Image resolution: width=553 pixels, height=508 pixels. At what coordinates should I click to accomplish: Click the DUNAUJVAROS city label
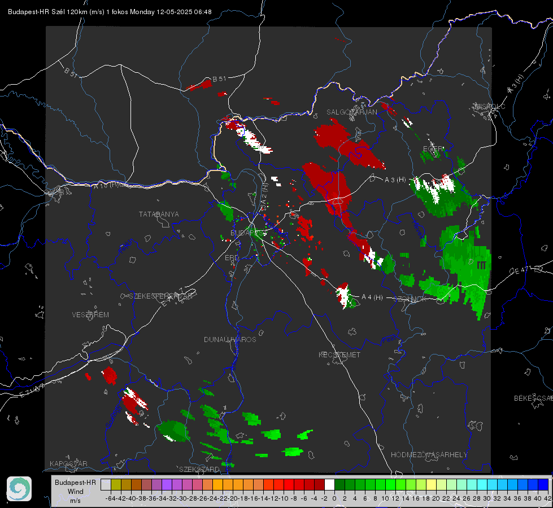coord(230,339)
